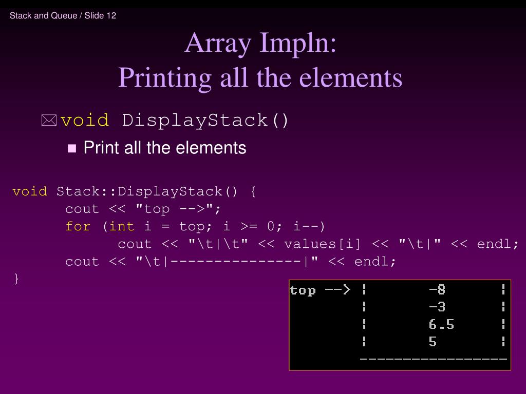Click the 'Print all the elements' sub-bullet

point(165,148)
